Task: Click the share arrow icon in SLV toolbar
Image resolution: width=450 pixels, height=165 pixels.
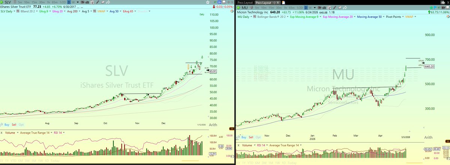Action: coord(108,2)
